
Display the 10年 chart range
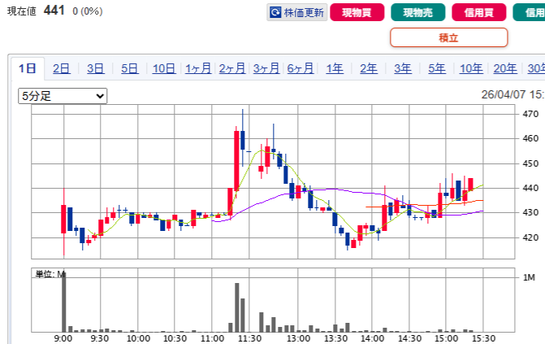(471, 68)
